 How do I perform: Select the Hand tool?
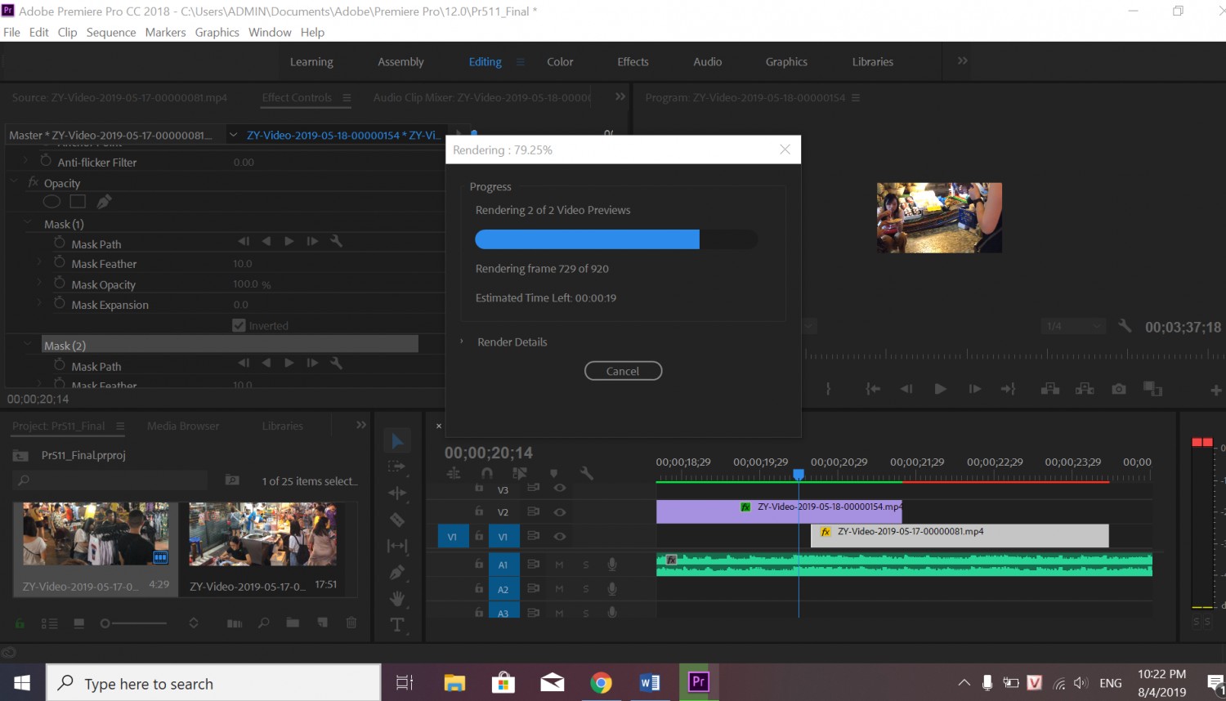[x=397, y=599]
